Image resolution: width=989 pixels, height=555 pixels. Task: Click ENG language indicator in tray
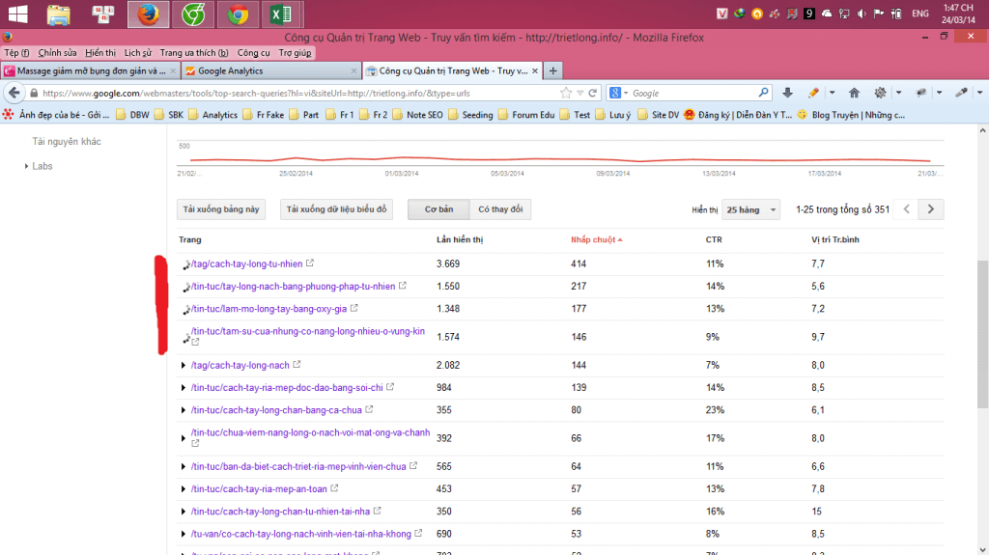[x=919, y=14]
